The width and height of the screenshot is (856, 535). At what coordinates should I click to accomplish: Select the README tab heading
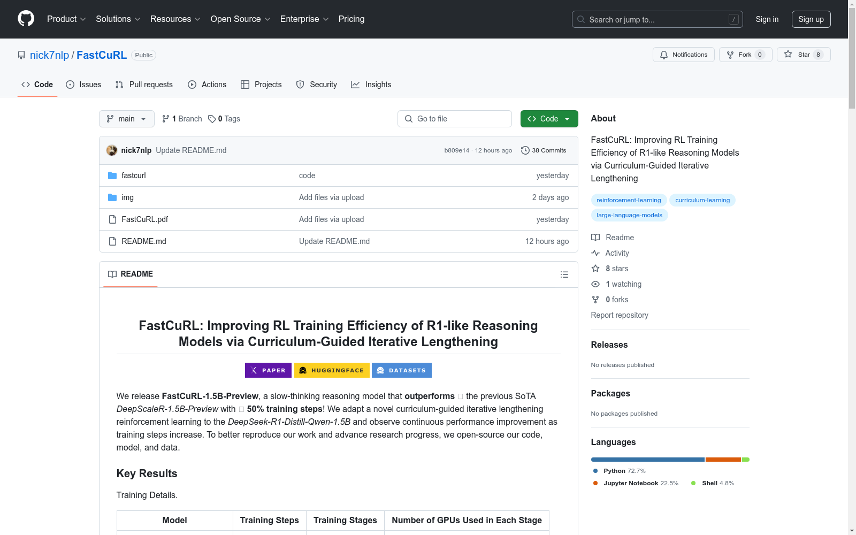[x=131, y=274]
